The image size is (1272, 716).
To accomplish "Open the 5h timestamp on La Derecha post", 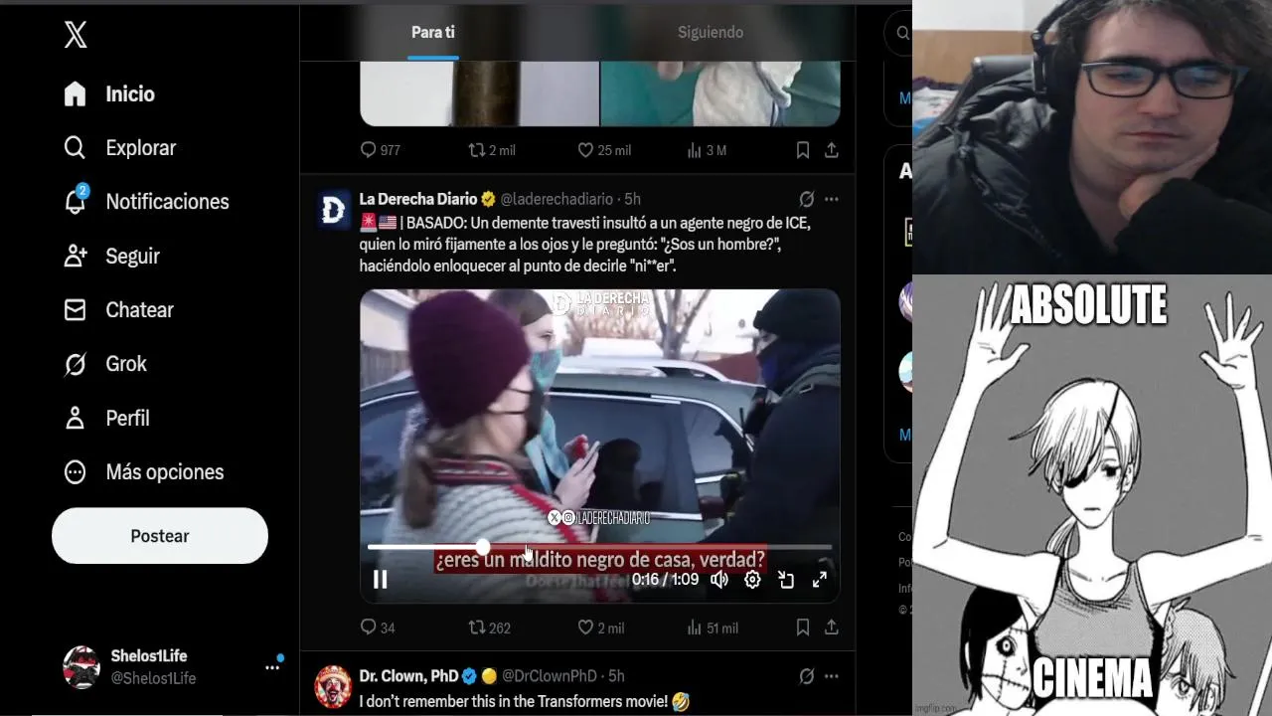I will coord(632,199).
